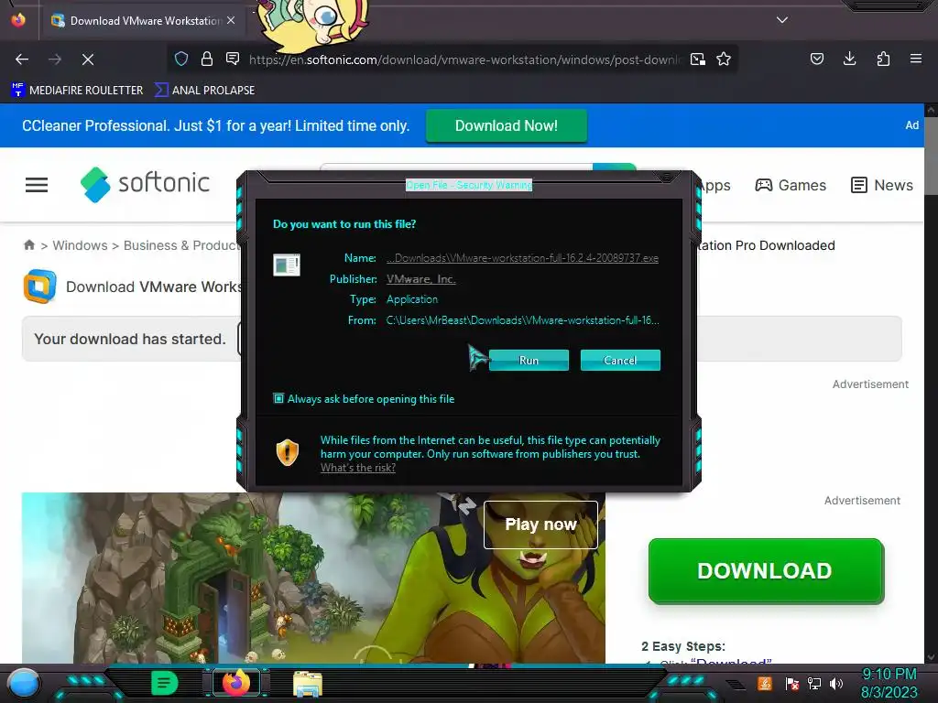Open File Explorer from the taskbar
Screen dimensions: 938x703
(308, 683)
